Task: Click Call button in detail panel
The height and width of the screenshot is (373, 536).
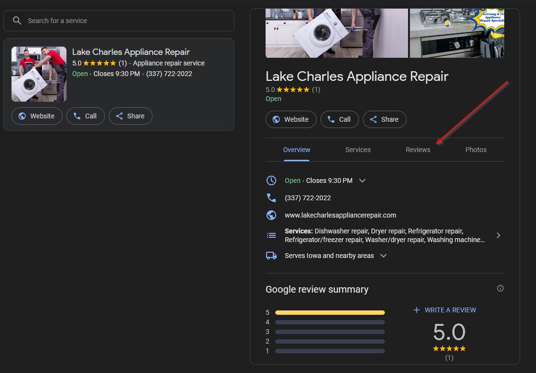Action: point(339,119)
